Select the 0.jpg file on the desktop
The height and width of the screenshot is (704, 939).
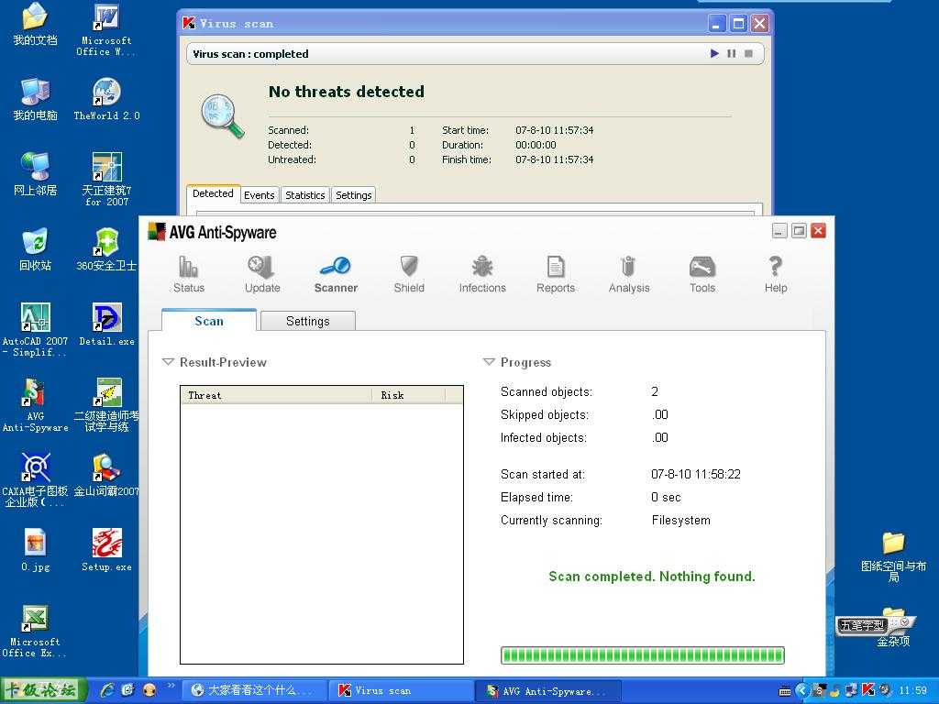36,550
